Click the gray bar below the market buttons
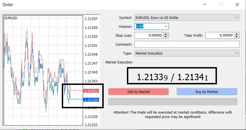Viewport: 246px width, 130px height. coord(172,102)
